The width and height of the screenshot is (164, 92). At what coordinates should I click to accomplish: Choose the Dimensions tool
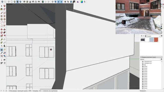click(x=5, y=40)
